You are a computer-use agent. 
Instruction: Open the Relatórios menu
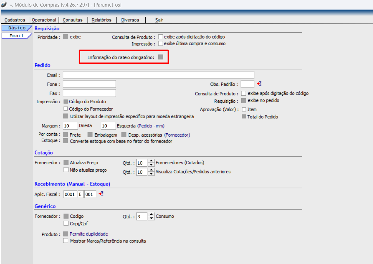pyautogui.click(x=101, y=20)
